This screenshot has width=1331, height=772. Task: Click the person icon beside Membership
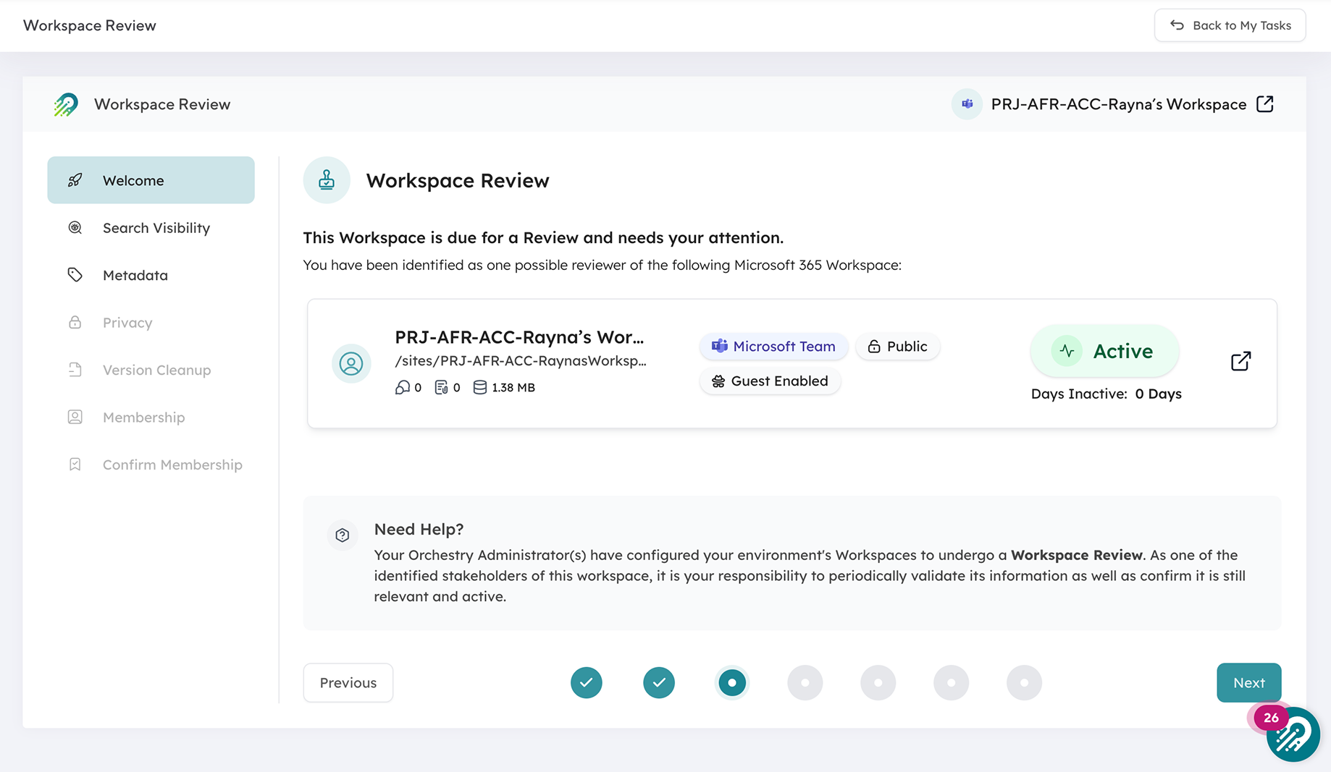click(75, 417)
